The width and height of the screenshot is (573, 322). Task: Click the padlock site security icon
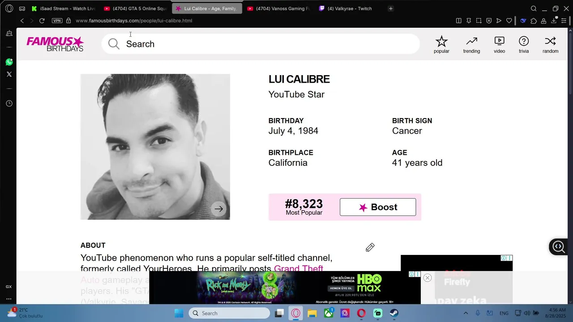68,21
